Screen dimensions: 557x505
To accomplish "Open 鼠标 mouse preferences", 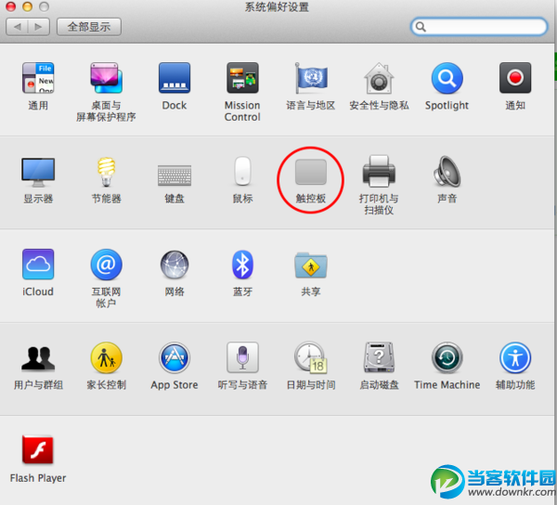I will pyautogui.click(x=242, y=171).
